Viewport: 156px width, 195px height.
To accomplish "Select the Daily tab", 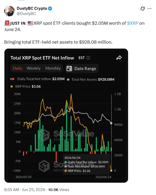I will click(18, 68).
